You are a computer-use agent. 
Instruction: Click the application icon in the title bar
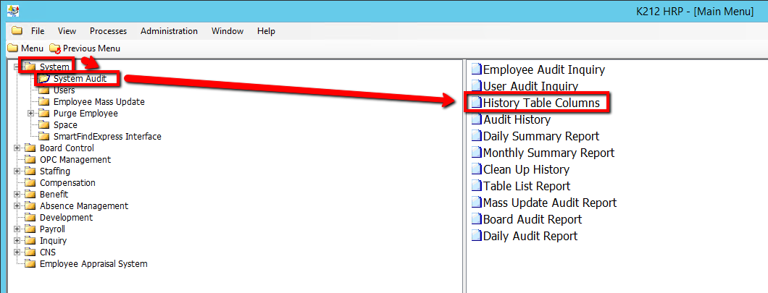point(13,11)
